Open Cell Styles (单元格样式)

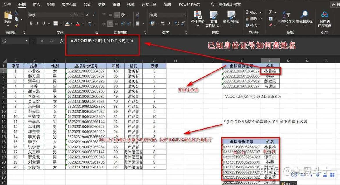click(231, 19)
